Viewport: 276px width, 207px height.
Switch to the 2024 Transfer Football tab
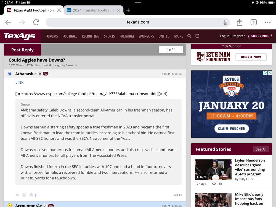pos(92,10)
